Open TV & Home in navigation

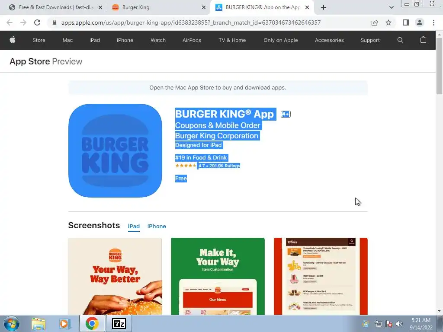click(x=232, y=40)
